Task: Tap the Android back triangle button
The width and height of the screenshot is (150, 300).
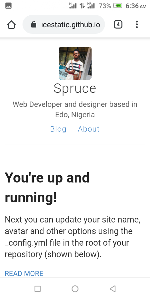Action: [112, 289]
